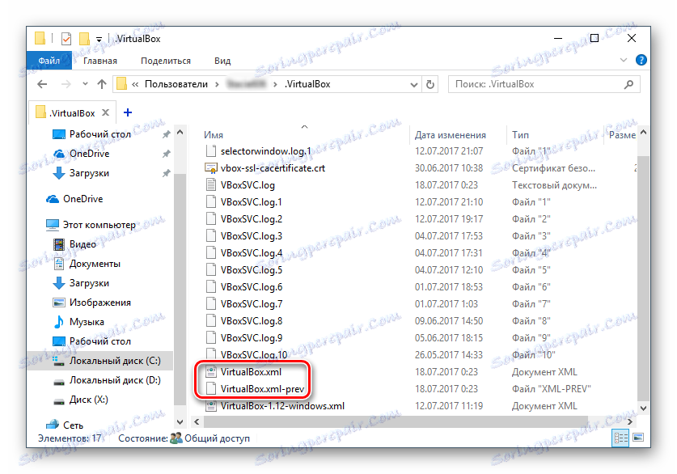Select file VBoxSVC.log.5

[x=252, y=270]
